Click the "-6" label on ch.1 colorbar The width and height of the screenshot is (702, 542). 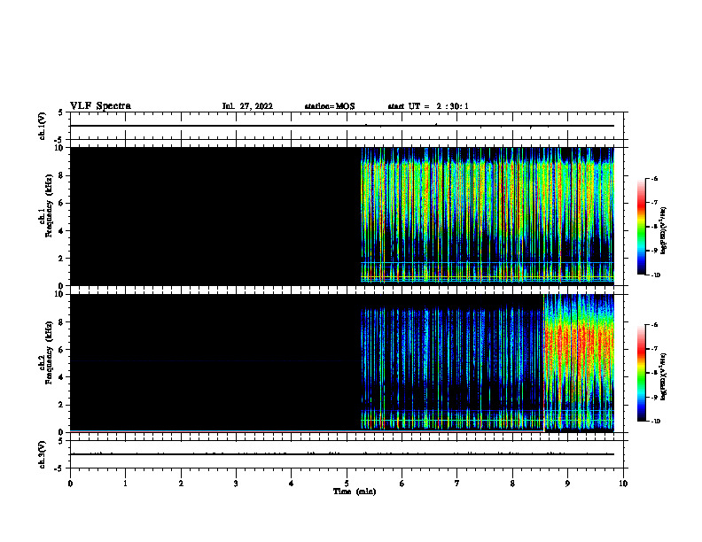(654, 179)
